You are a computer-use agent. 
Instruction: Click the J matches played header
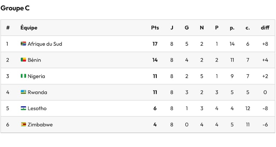172,28
